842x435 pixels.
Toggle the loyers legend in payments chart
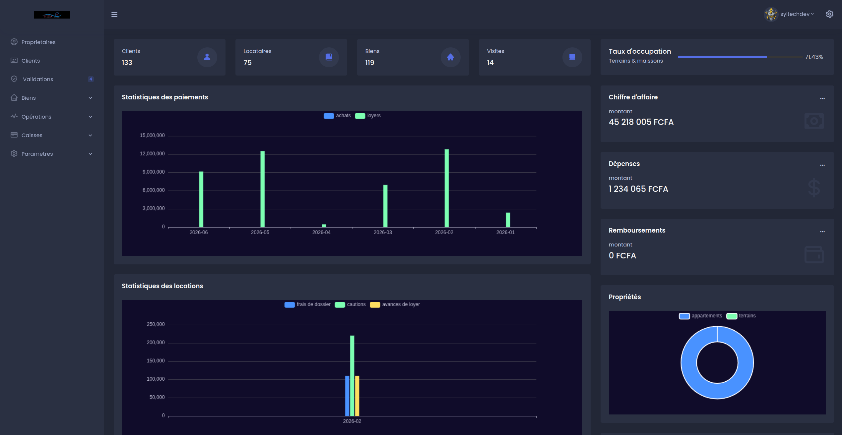tap(368, 116)
